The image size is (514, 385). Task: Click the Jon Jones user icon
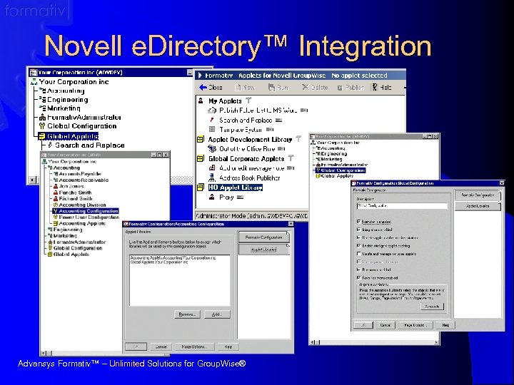[x=56, y=186]
